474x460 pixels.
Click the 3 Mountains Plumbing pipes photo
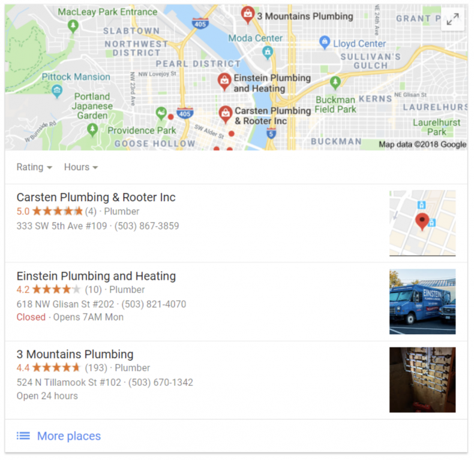pos(422,380)
